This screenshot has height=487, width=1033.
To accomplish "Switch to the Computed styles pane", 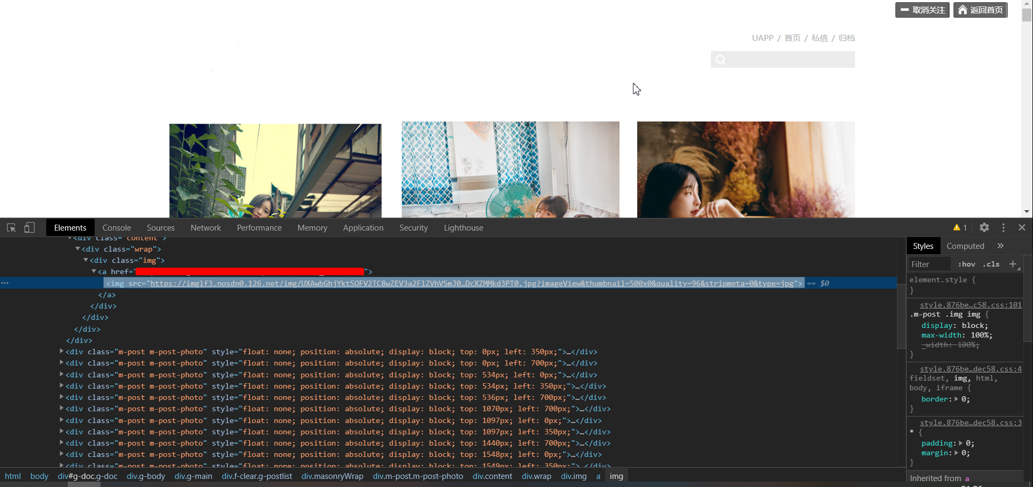I will point(965,246).
